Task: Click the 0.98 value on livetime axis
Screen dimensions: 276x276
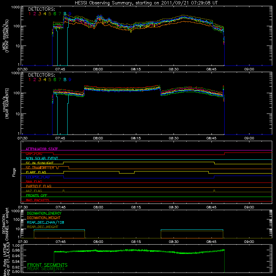Action: click(x=16, y=250)
